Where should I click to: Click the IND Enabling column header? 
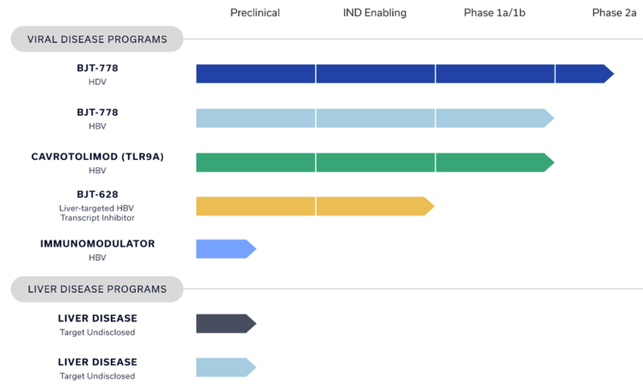[x=374, y=13]
